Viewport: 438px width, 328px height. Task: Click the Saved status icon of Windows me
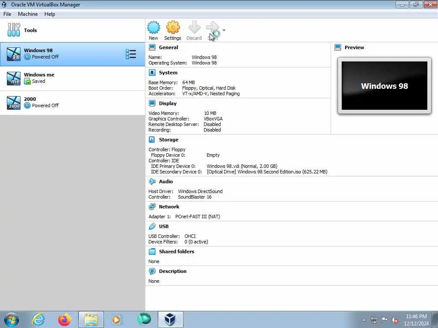pyautogui.click(x=27, y=81)
